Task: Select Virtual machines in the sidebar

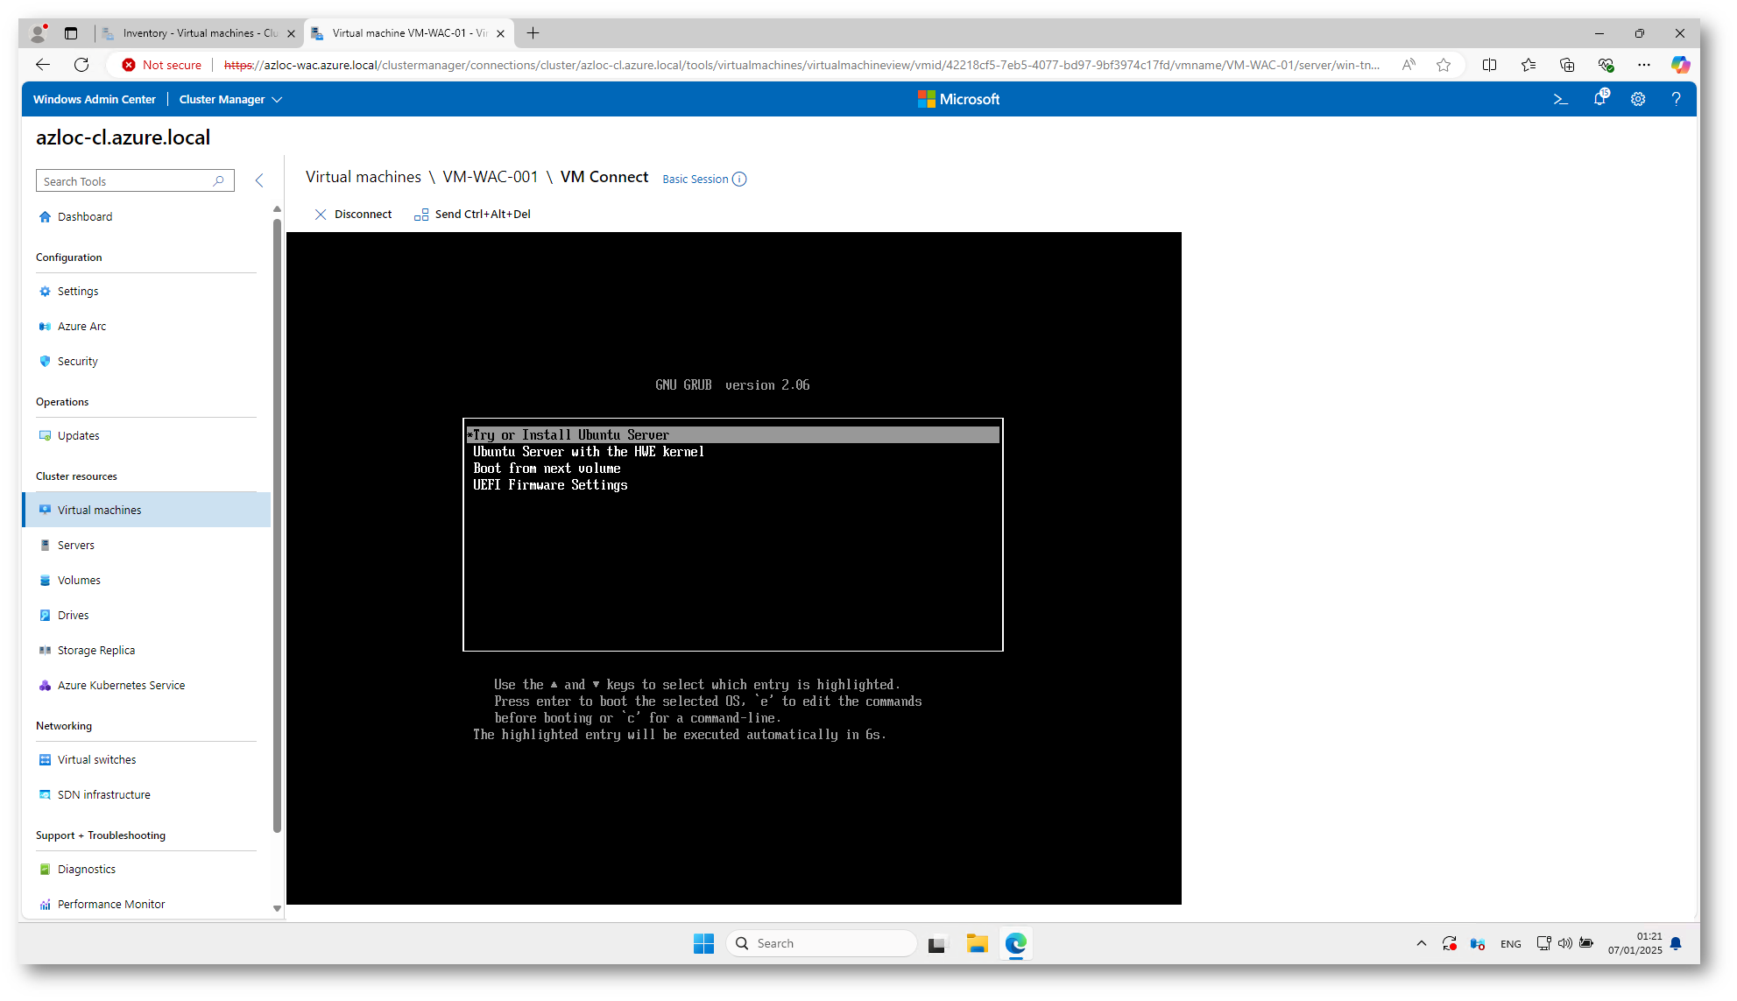Action: (146, 510)
